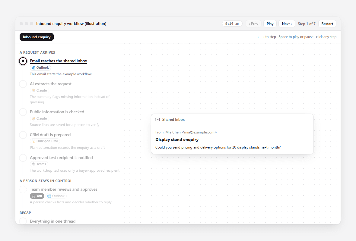Click the Claude icon under AI extracts the request
This screenshot has width=356, height=241.
tap(33, 90)
